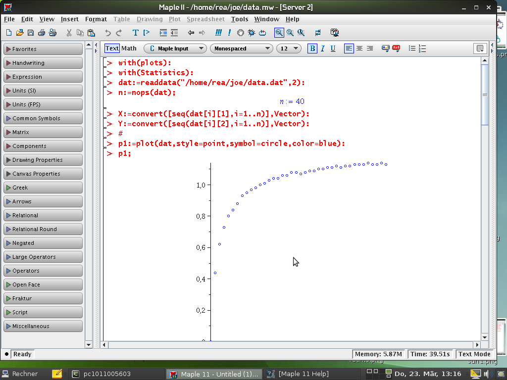The height and width of the screenshot is (380, 507).
Task: Go forward in hyperlink history
Action: pos(202,33)
